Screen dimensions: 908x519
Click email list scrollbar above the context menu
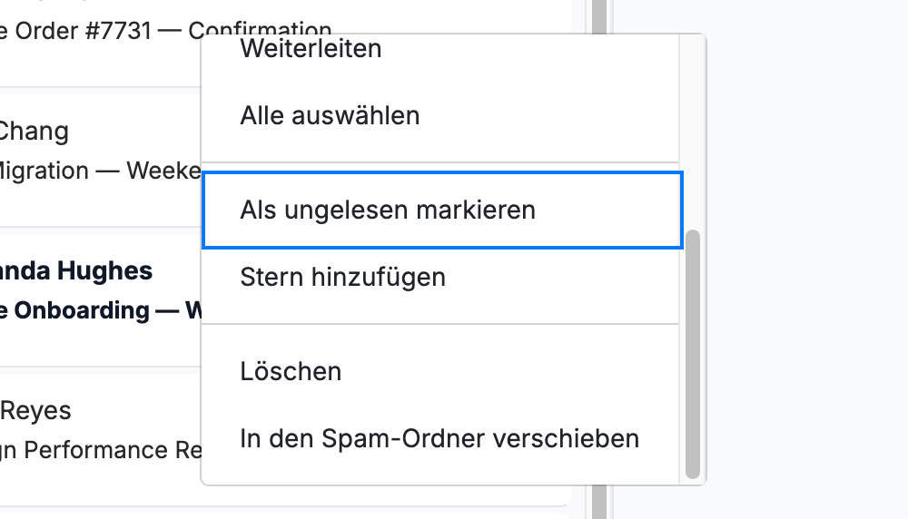coord(598,16)
